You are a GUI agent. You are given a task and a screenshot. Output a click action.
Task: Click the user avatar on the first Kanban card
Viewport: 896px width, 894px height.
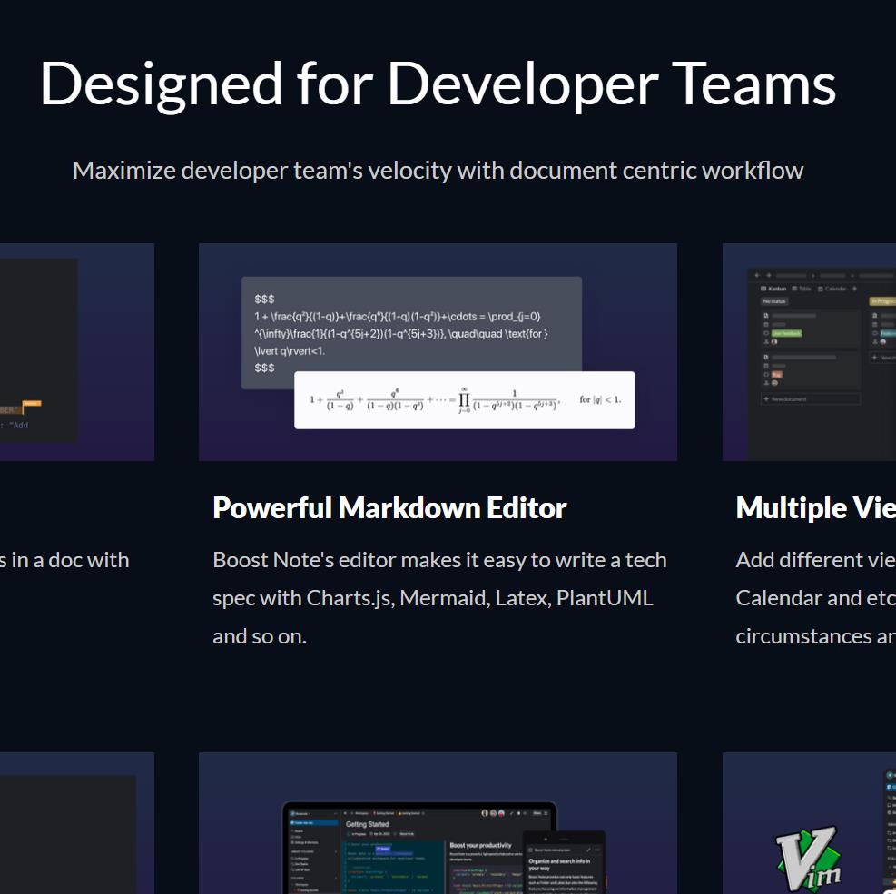tap(774, 341)
